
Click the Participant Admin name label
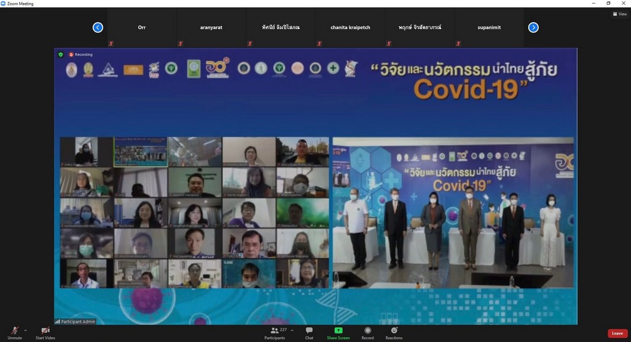point(78,322)
